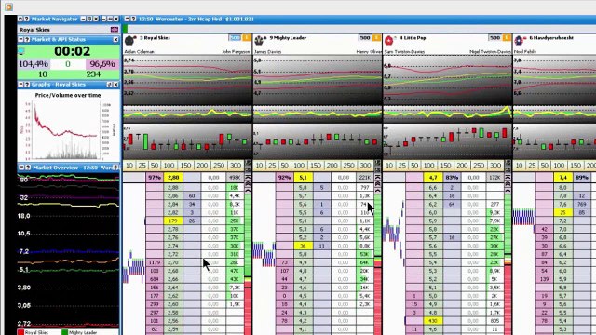
Task: Open help for the Market Navigator panel
Action: click(x=27, y=19)
